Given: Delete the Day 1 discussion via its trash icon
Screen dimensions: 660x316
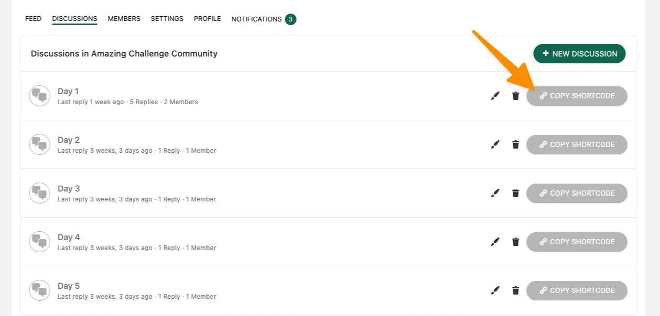Looking at the screenshot, I should click(516, 96).
